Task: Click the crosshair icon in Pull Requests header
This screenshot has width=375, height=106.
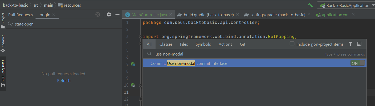Action: point(98,14)
